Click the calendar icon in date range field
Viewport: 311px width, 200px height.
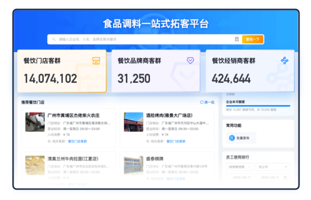[285, 178]
